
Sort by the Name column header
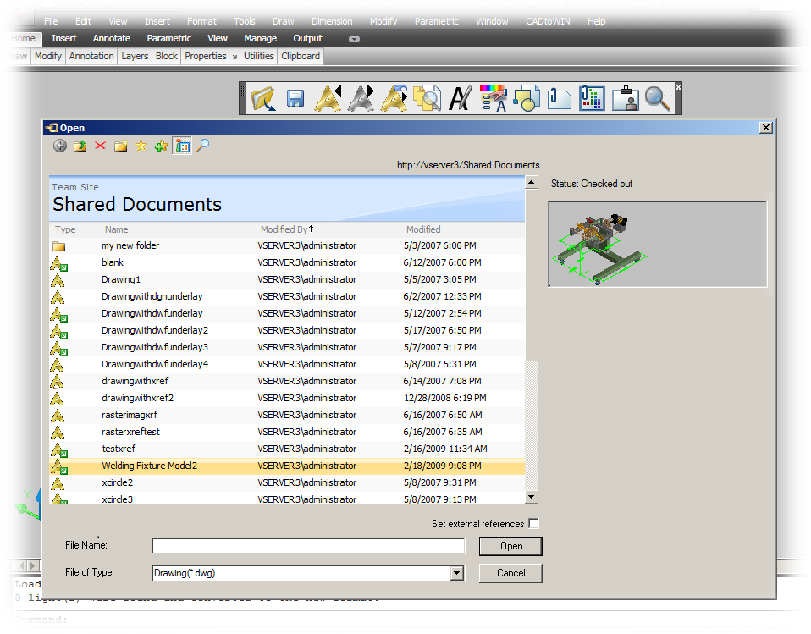tap(116, 229)
